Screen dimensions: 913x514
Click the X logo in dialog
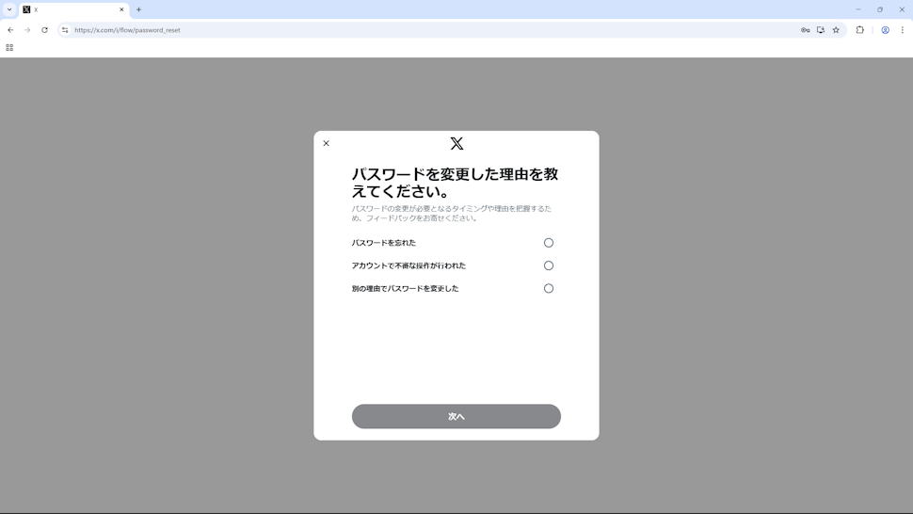pos(456,143)
